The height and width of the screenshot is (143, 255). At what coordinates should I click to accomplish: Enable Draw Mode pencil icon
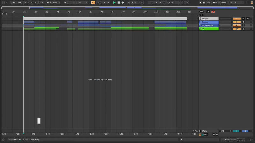[200, 3]
